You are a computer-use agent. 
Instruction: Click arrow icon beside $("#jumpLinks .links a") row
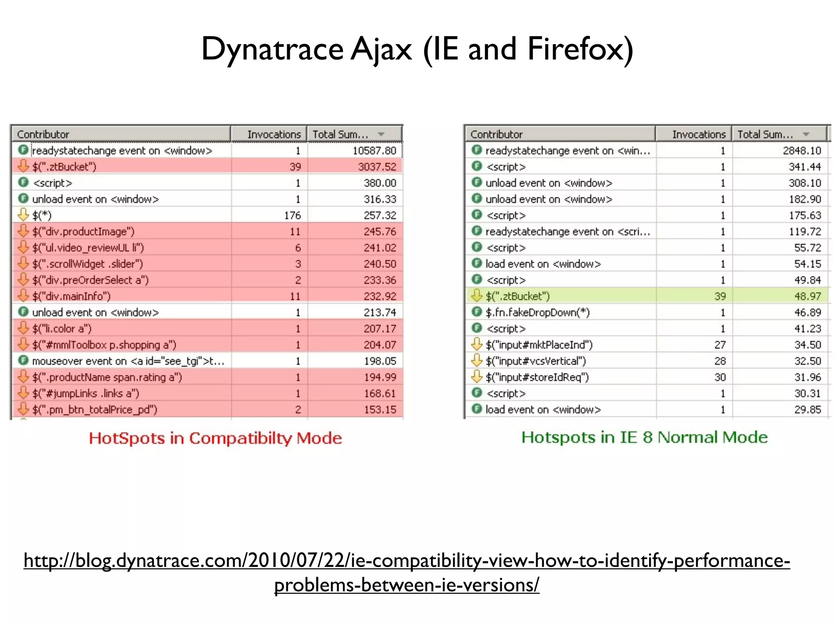pos(23,393)
